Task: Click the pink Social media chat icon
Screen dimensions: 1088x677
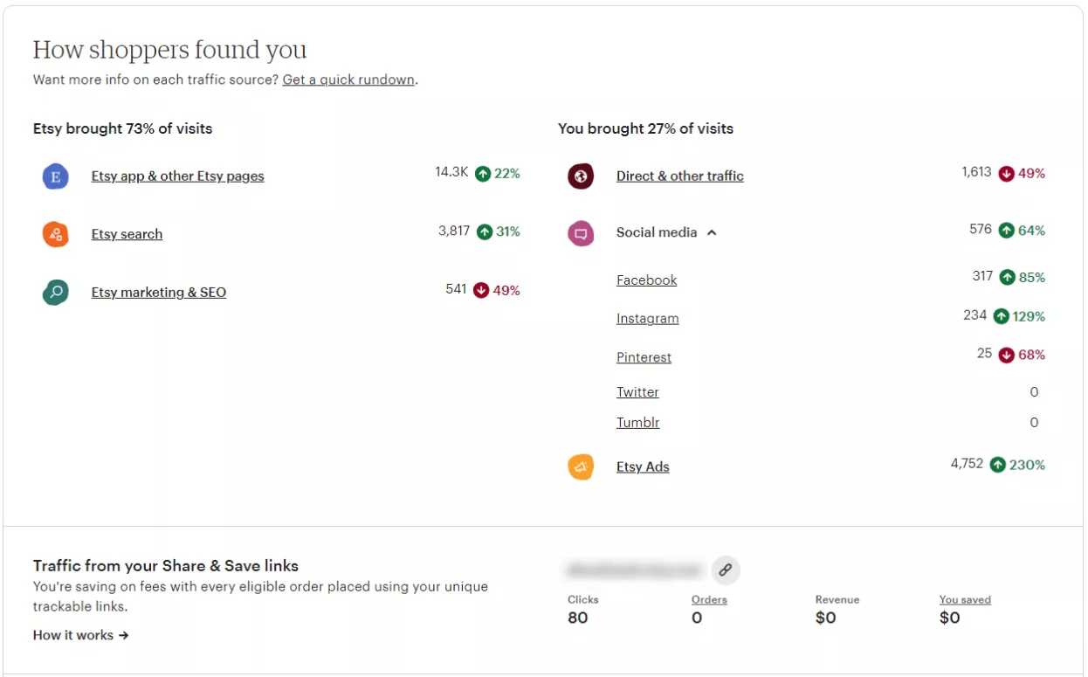Action: (x=581, y=233)
